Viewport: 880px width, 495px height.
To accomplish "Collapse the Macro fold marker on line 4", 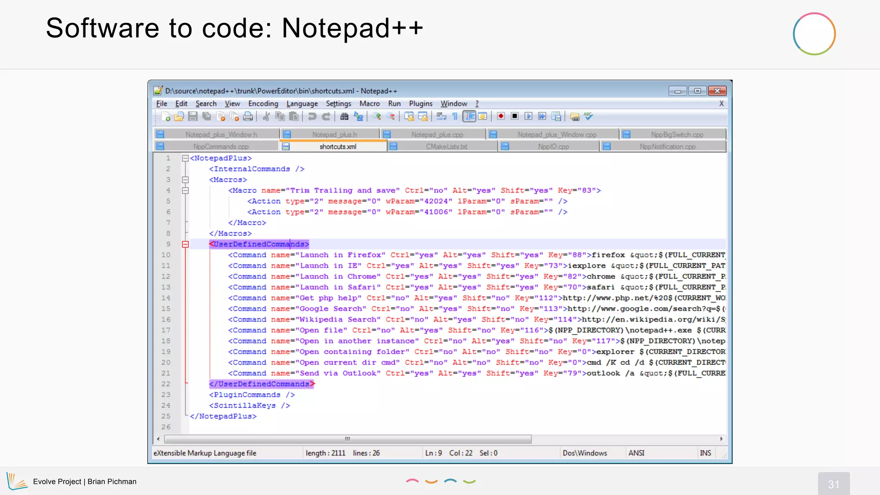I will click(185, 190).
